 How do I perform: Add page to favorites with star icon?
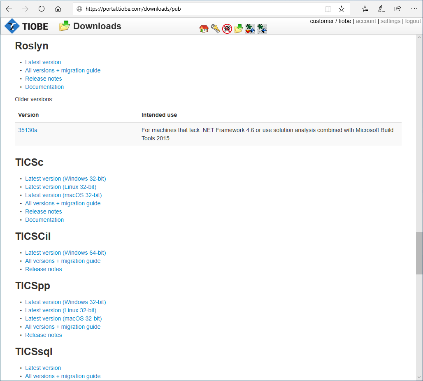point(341,9)
